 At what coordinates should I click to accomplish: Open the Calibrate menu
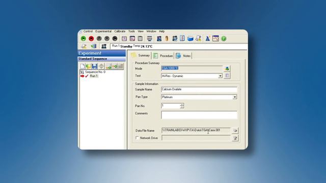(x=120, y=32)
